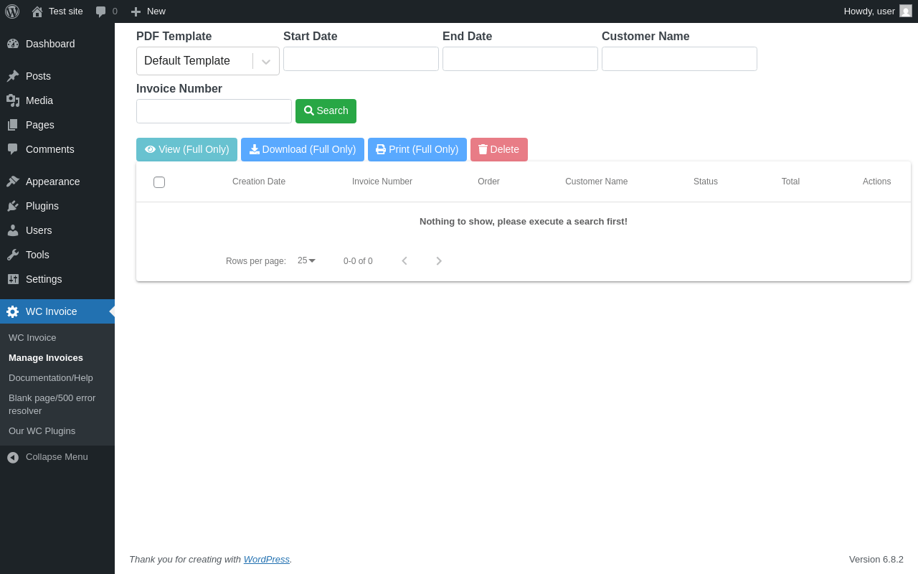Focus the Customer Name field

pos(679,59)
